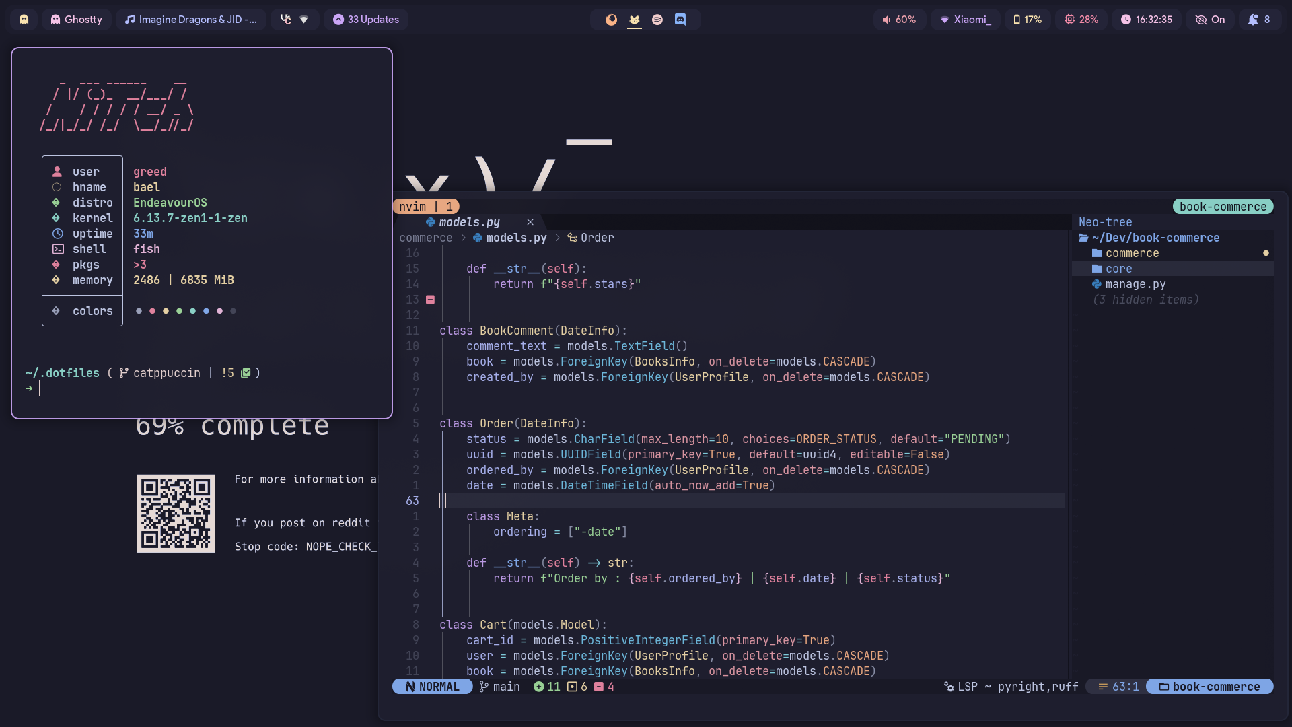Toggle the eye-slash On idle inhibitor

1210,20
